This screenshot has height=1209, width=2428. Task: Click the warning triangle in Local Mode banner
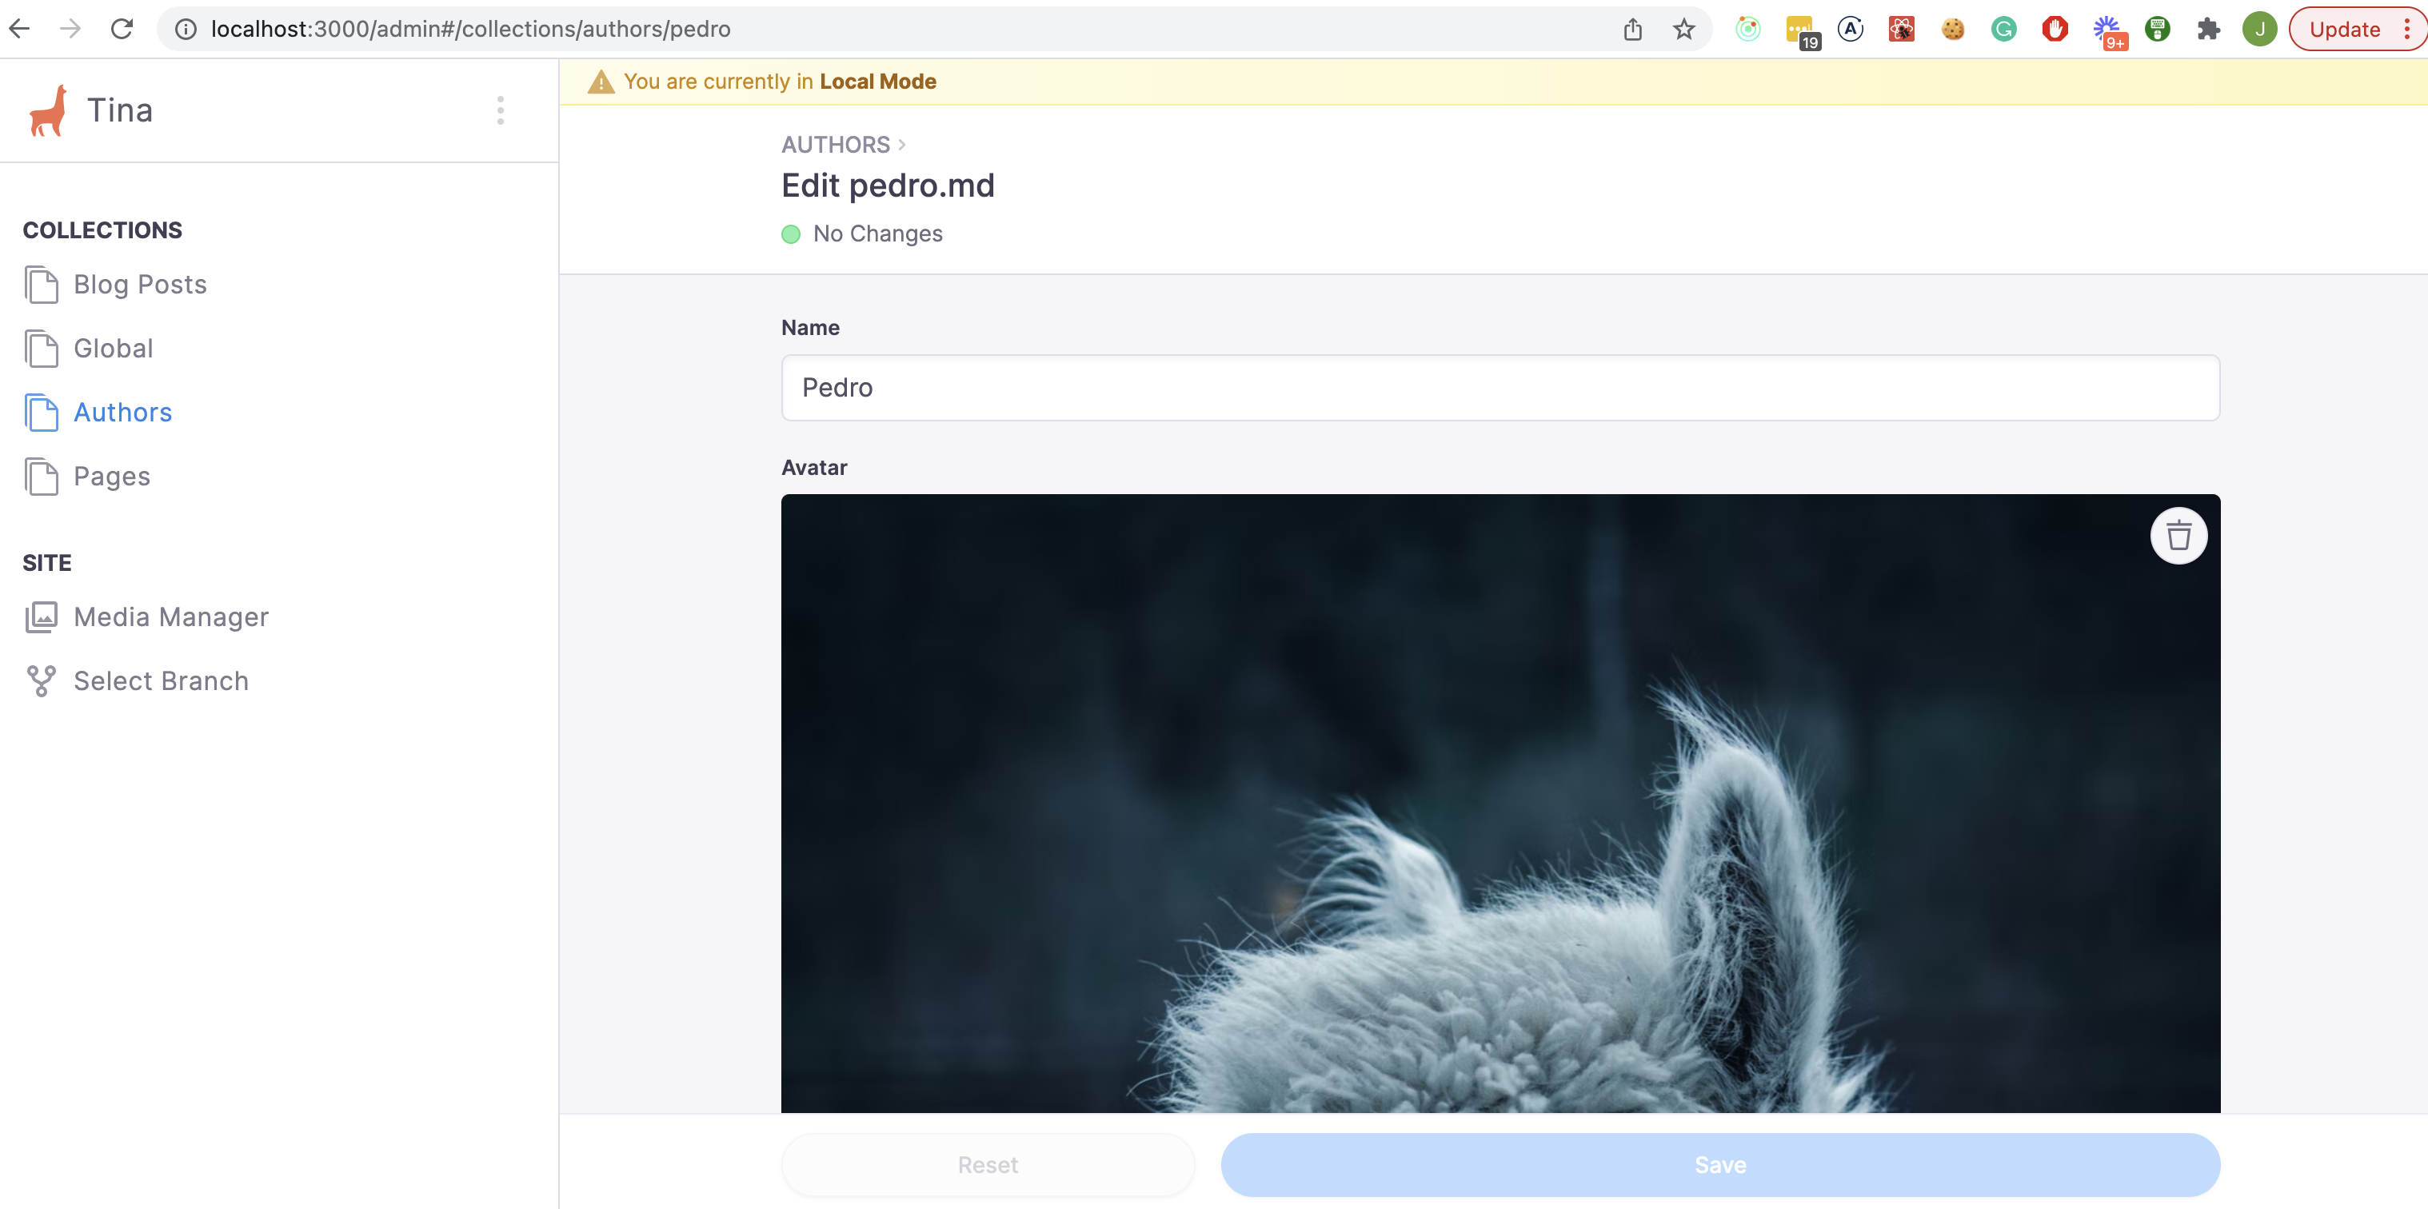[x=600, y=81]
